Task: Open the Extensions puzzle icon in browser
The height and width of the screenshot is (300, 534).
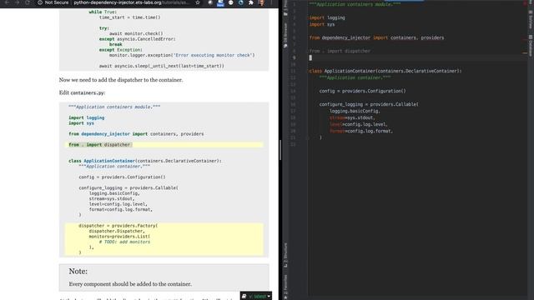Action: pos(251,2)
